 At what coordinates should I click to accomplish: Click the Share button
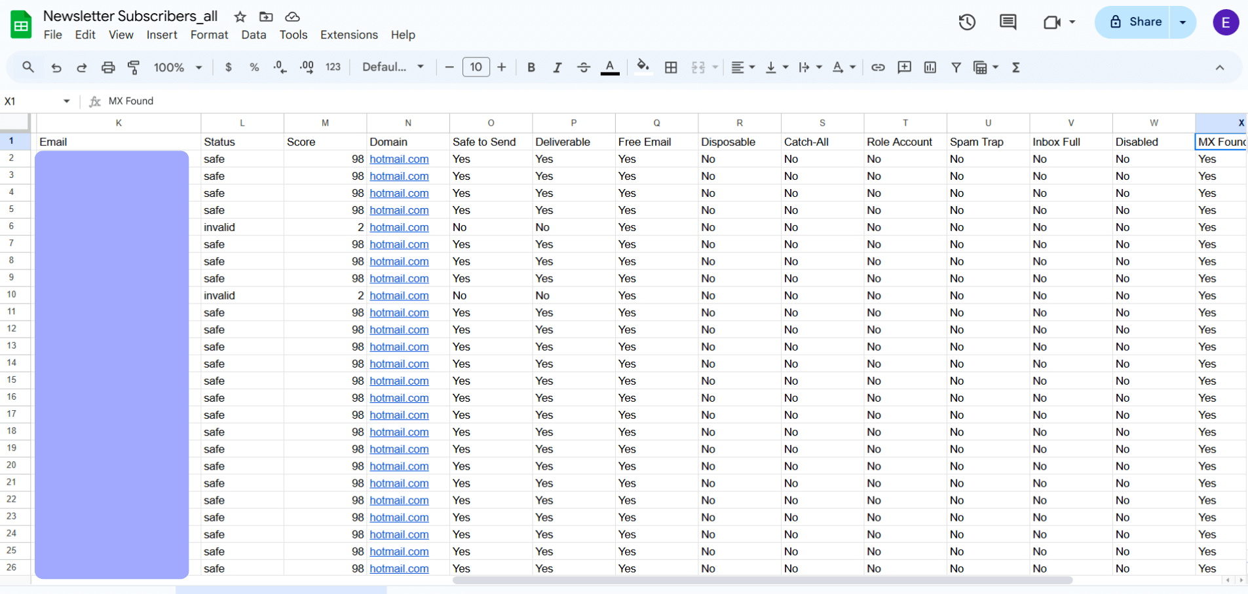tap(1141, 22)
